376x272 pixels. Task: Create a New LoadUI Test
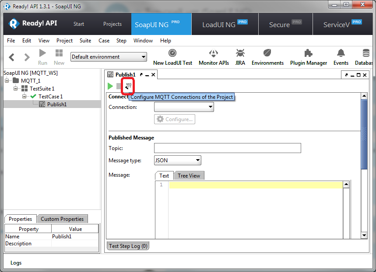tap(172, 57)
